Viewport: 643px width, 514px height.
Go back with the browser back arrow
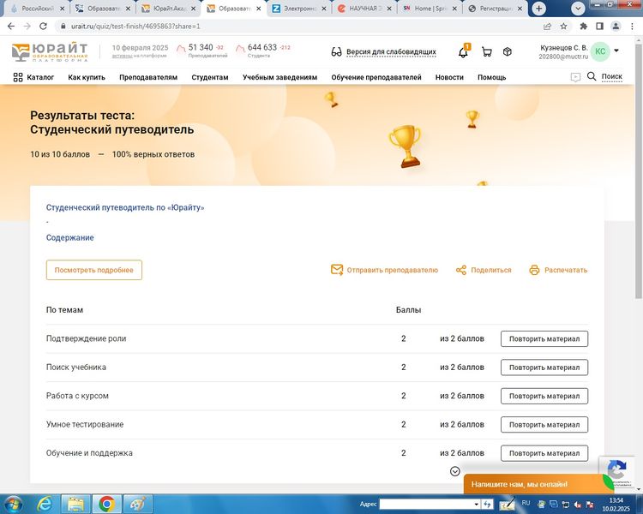pos(11,26)
